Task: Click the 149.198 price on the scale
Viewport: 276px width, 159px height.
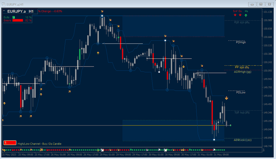Action: pos(268,121)
